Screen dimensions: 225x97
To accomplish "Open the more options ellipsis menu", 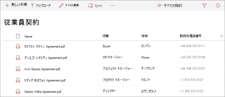I will point(113,6).
